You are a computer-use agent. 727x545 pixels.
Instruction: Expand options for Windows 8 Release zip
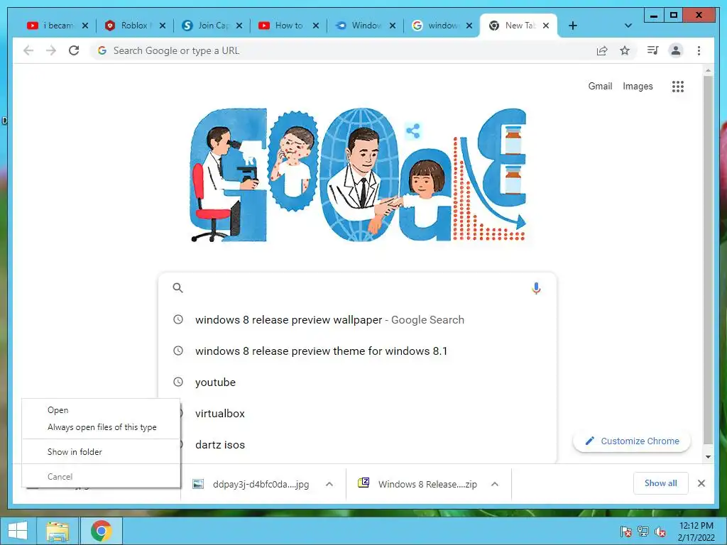tap(495, 484)
